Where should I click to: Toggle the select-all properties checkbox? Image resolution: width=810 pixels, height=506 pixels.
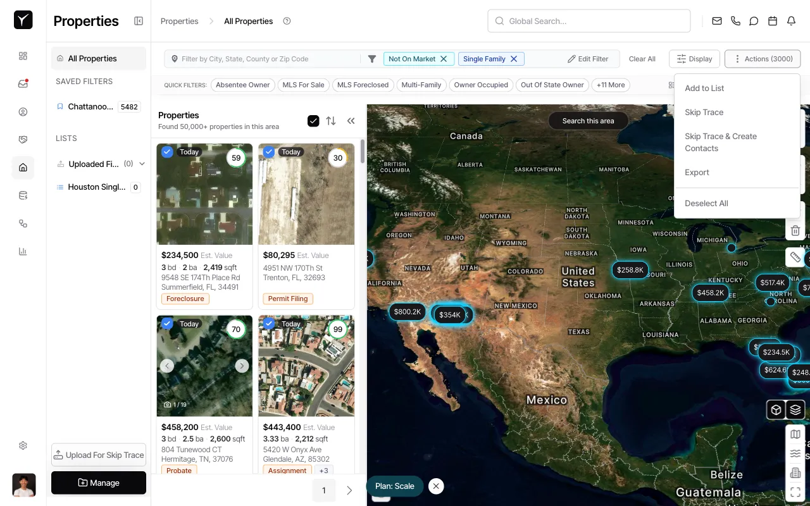click(x=313, y=121)
